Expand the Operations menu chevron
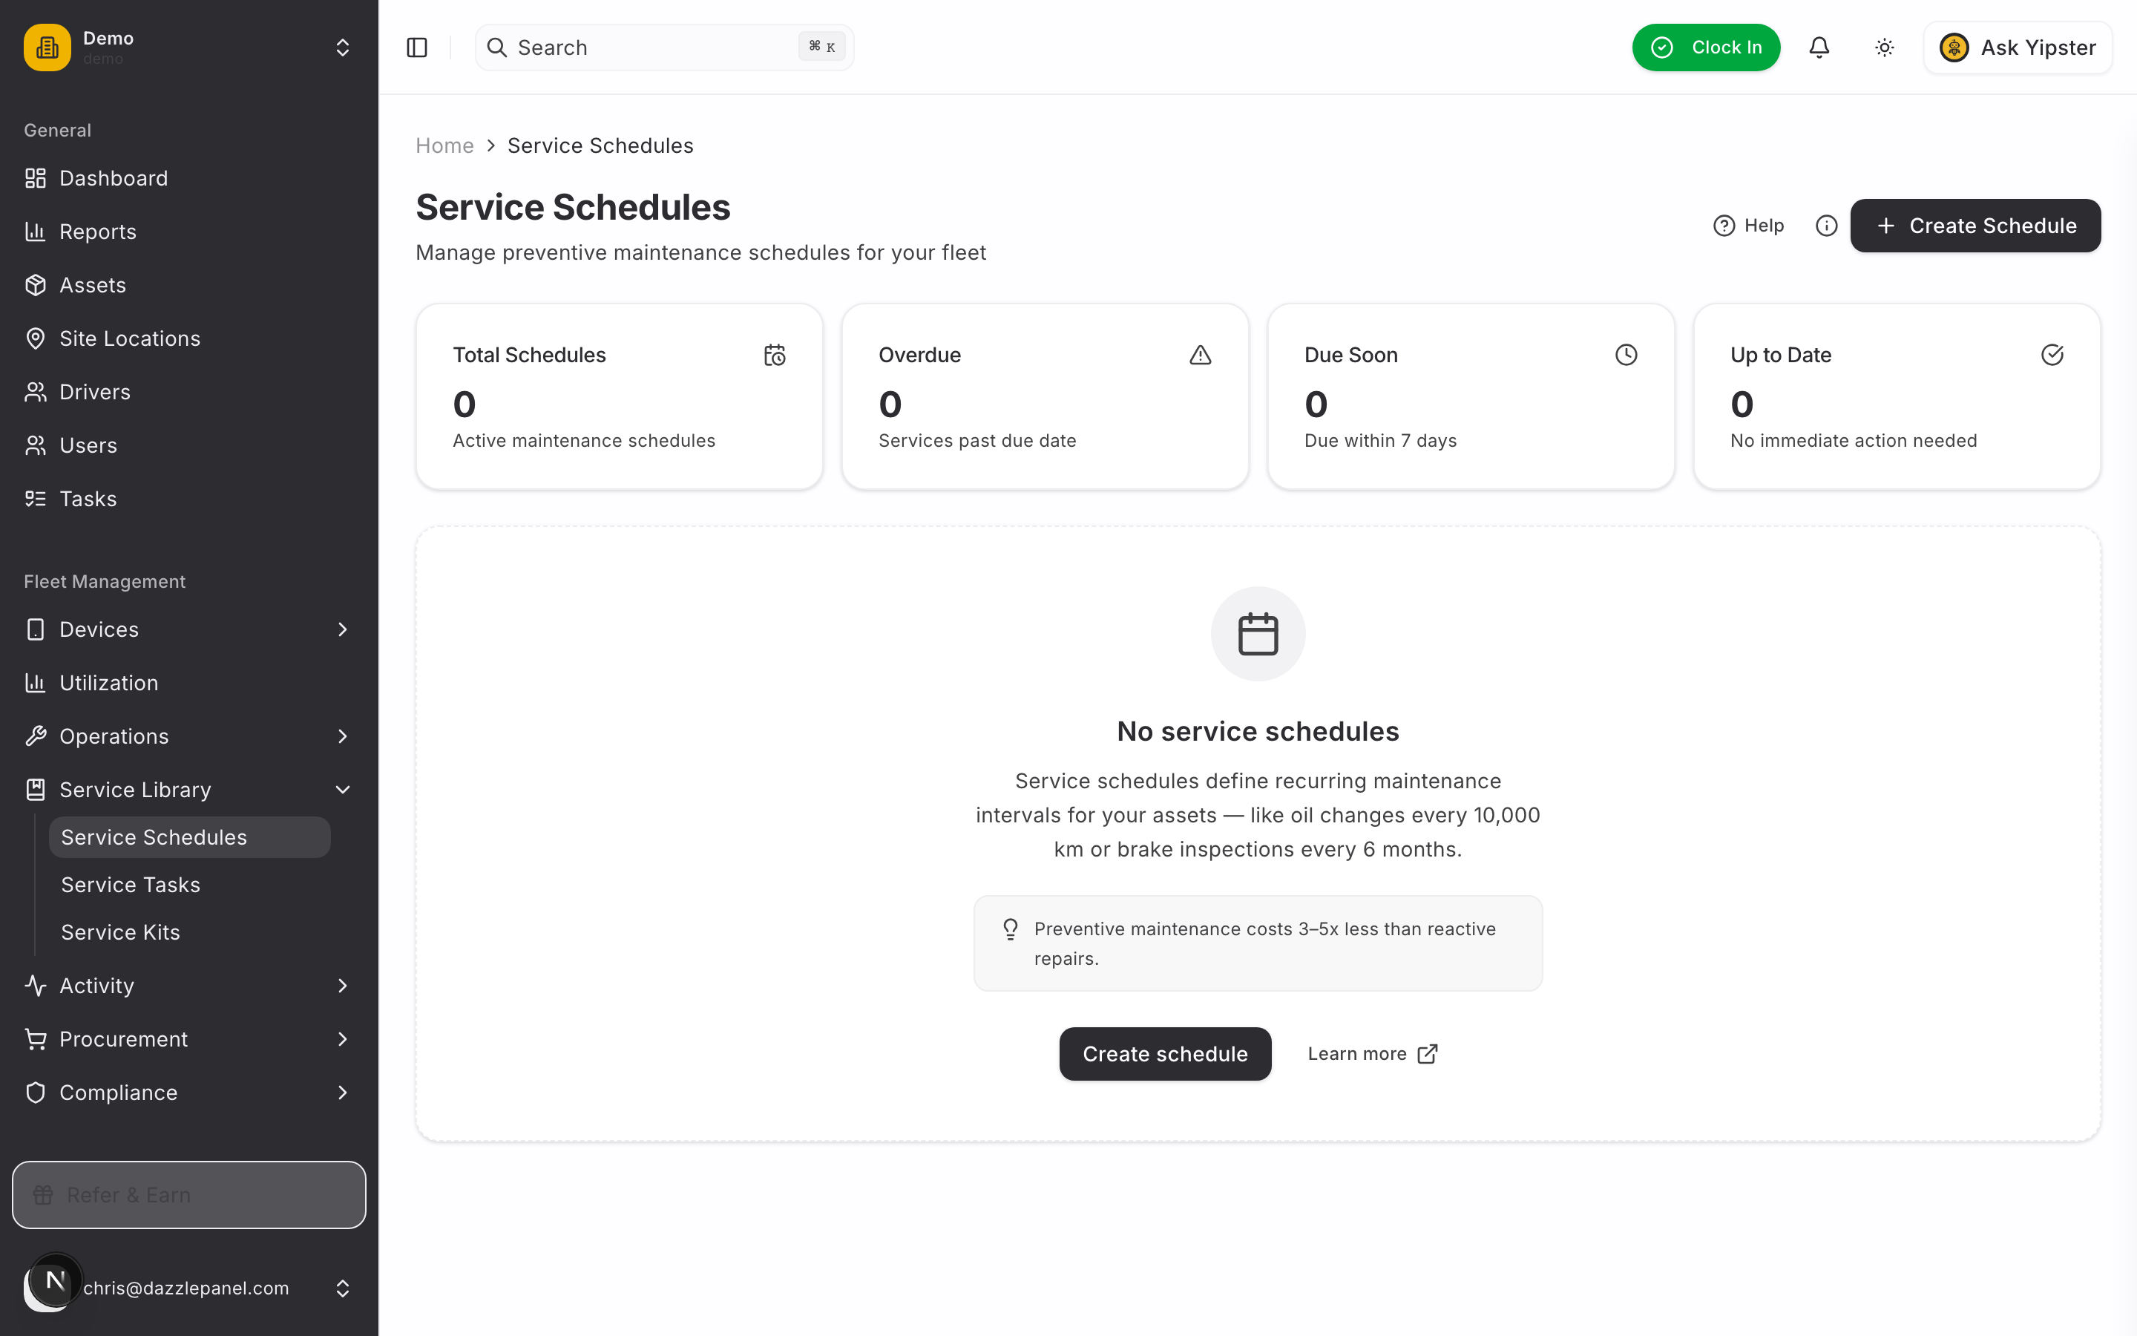The height and width of the screenshot is (1336, 2137). [343, 737]
